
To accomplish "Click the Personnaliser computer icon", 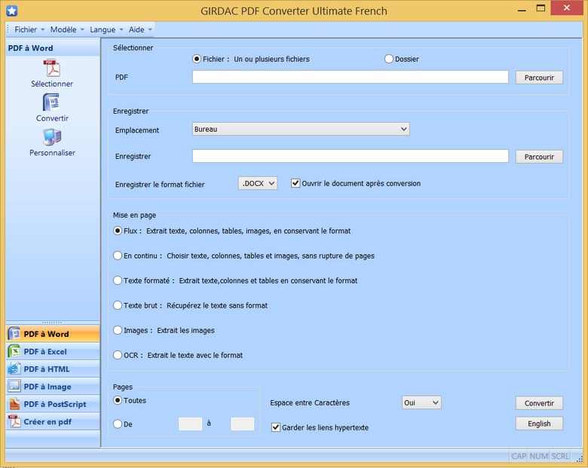I will [x=52, y=137].
